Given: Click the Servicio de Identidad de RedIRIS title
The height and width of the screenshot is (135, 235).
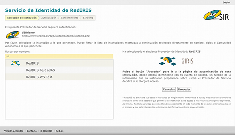Looking at the screenshot, I should tap(48, 10).
